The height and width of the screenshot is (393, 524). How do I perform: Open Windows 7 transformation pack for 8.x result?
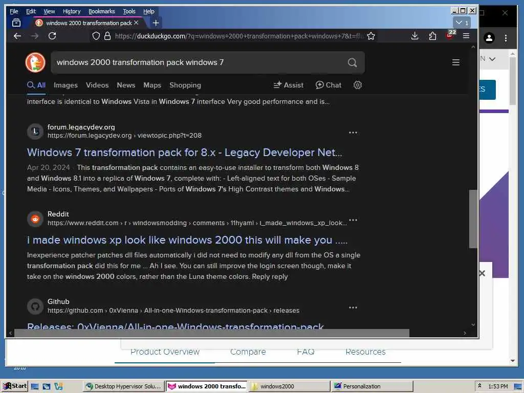point(184,152)
